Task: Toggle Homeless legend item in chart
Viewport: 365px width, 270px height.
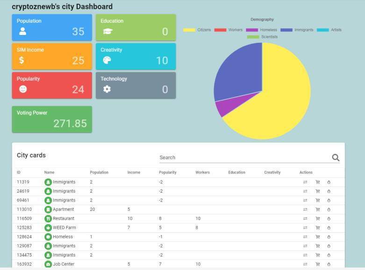Action: [261, 30]
